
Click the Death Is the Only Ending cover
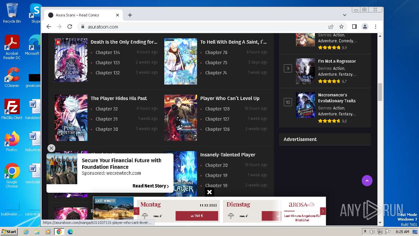[x=71, y=60]
